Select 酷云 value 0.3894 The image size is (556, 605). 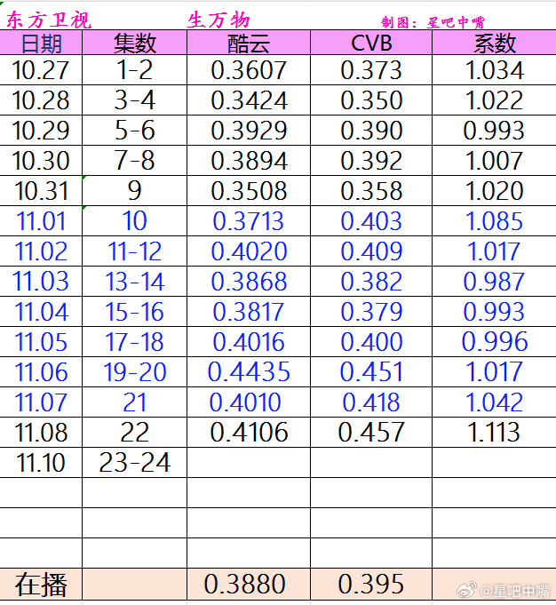249,161
